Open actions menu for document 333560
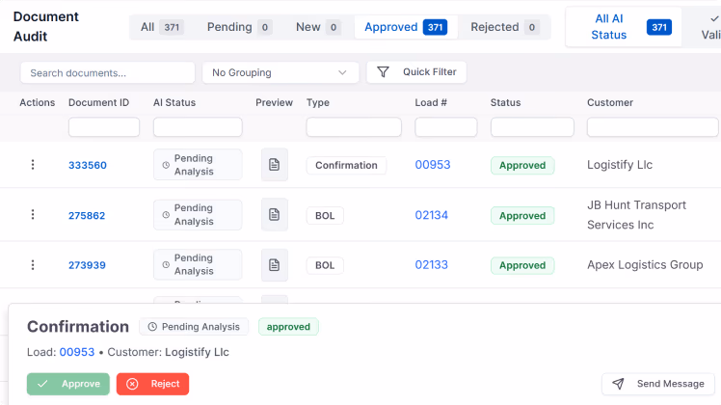Screen dimensions: 721x405 (33, 165)
